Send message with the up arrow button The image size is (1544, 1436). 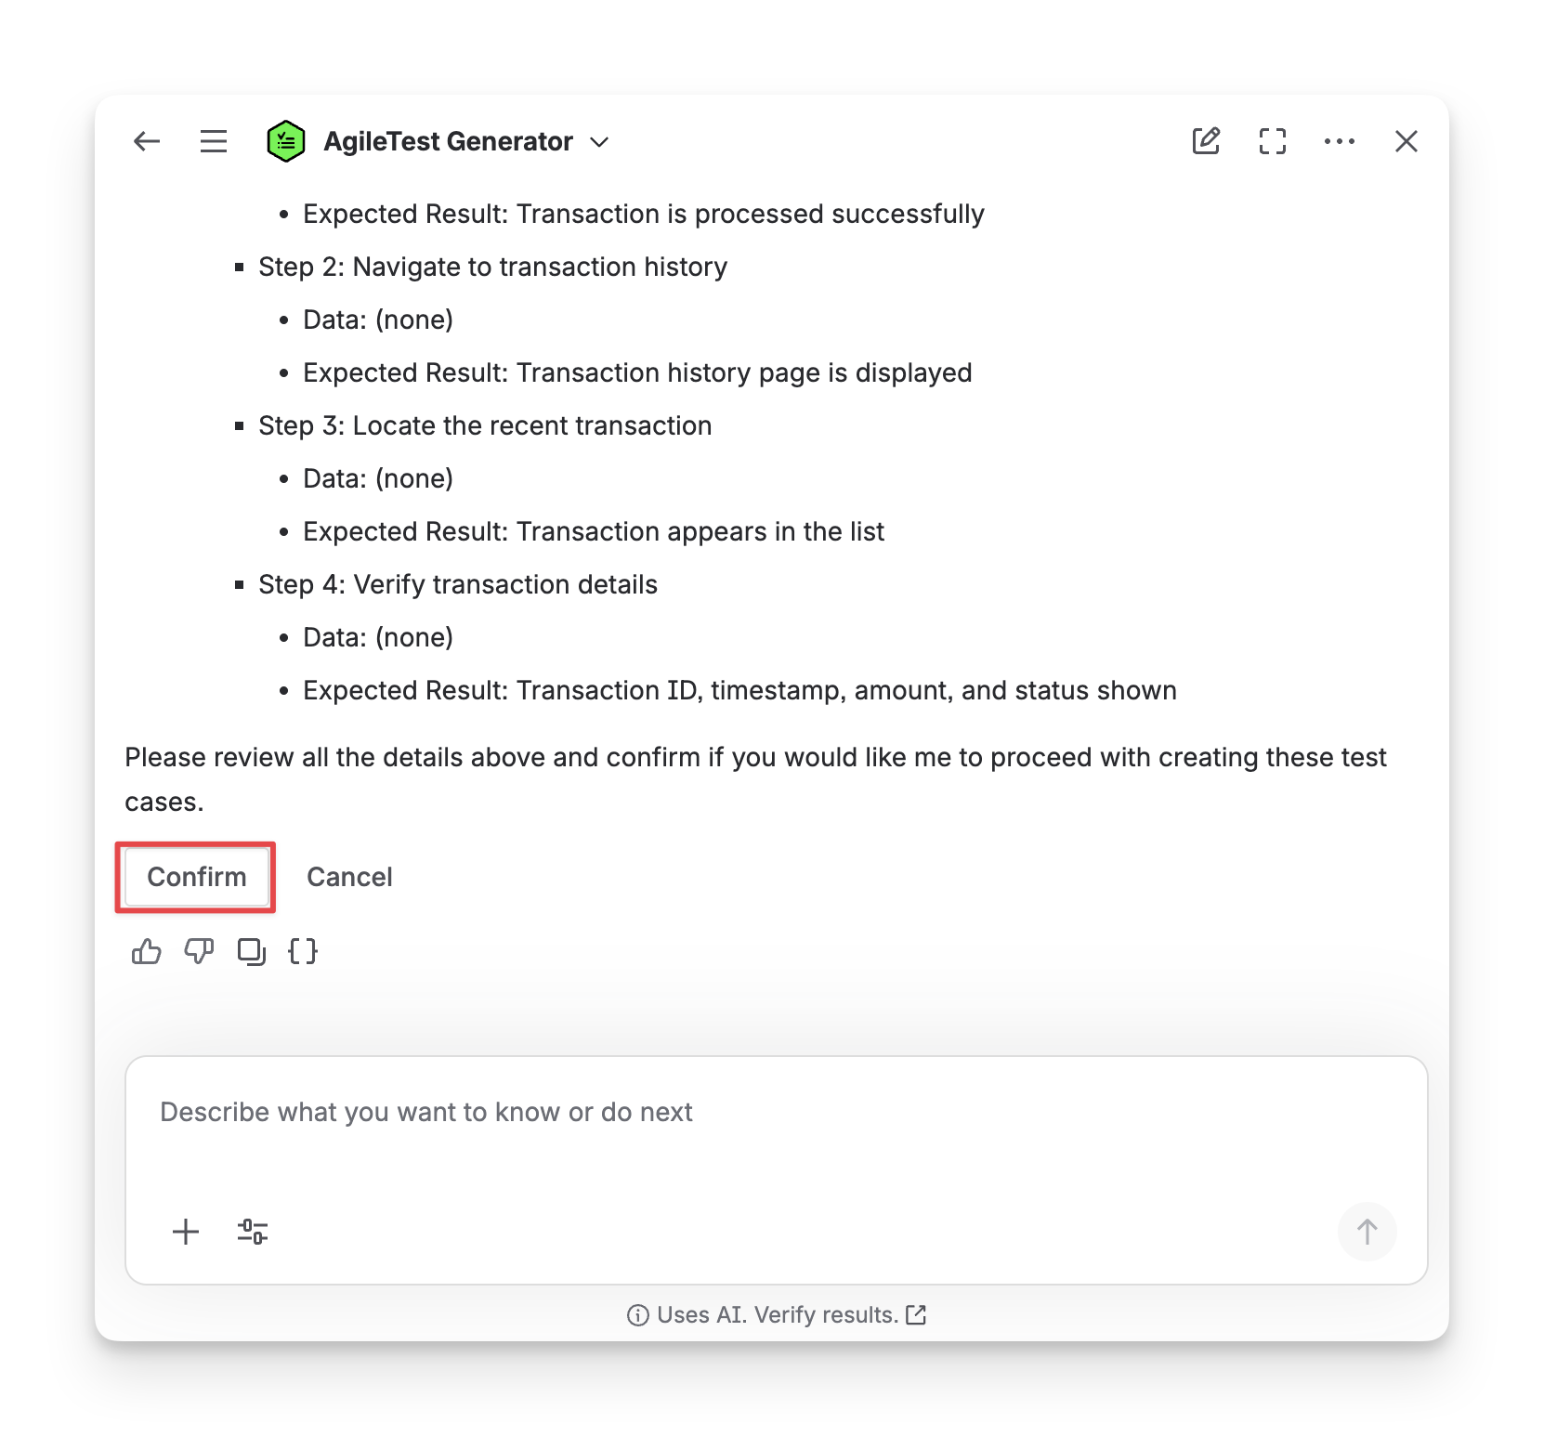point(1367,1232)
